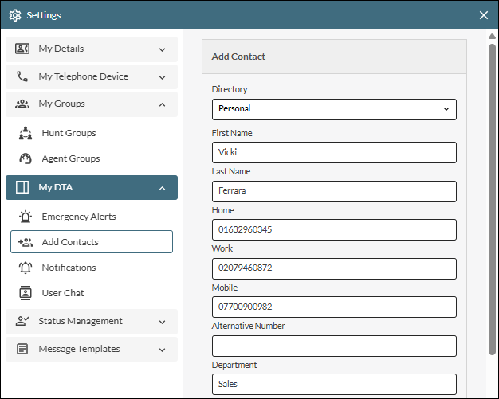The width and height of the screenshot is (499, 399).
Task: Click the Settings gear icon in header
Action: tap(15, 15)
